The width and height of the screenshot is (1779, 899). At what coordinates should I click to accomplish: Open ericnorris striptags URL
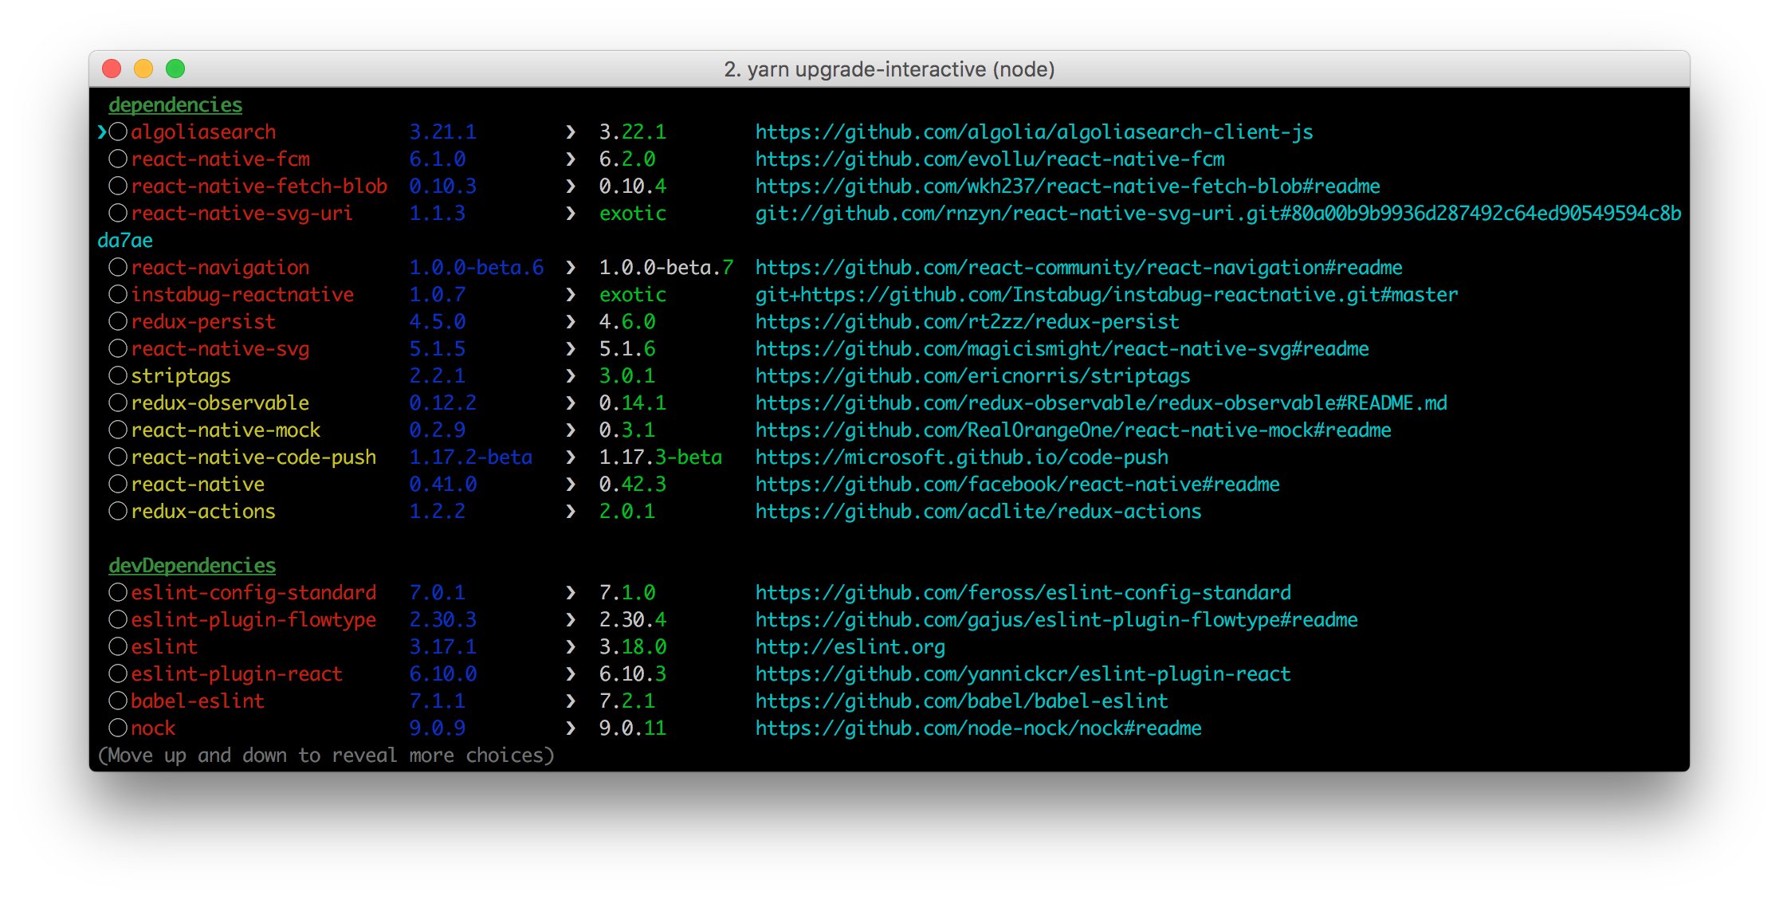tap(972, 376)
